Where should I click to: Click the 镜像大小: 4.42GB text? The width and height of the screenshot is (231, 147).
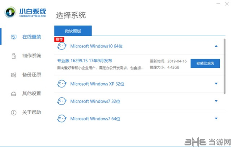[165, 68]
